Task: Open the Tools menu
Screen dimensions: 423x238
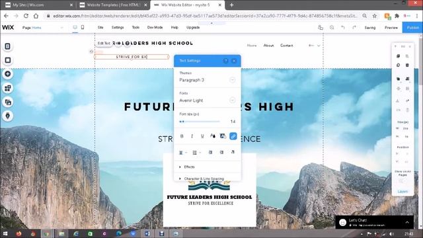Action: point(135,28)
